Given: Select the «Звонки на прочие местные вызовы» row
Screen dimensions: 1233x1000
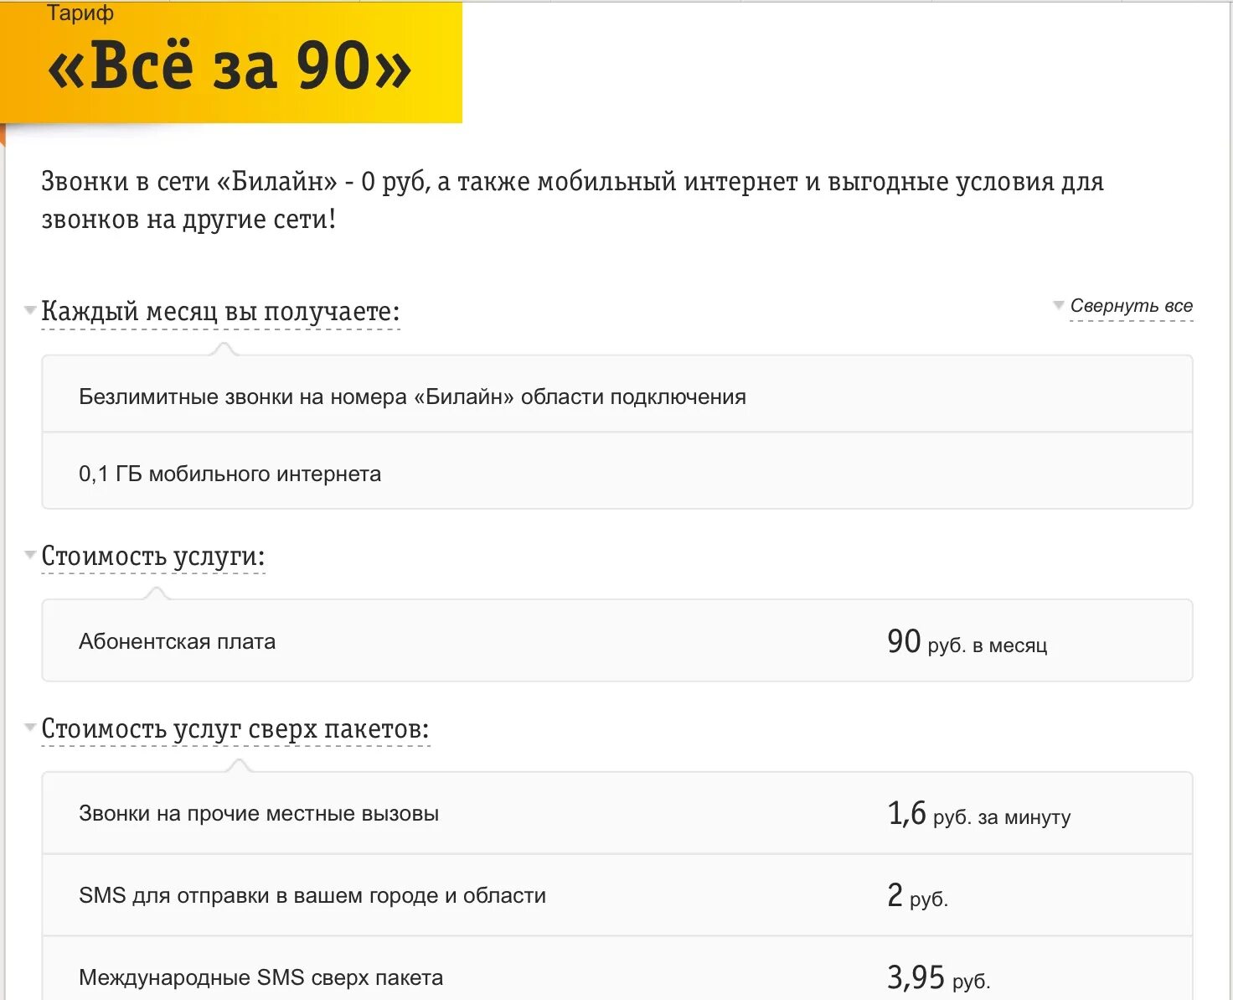Looking at the screenshot, I should click(617, 813).
